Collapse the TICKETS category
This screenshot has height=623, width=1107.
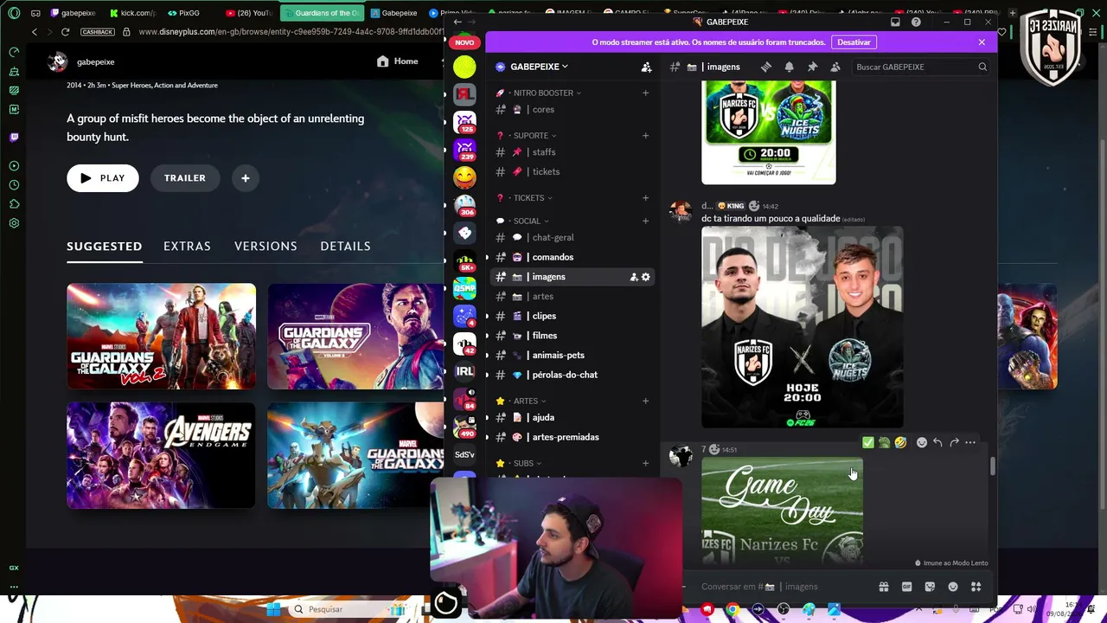coord(533,198)
